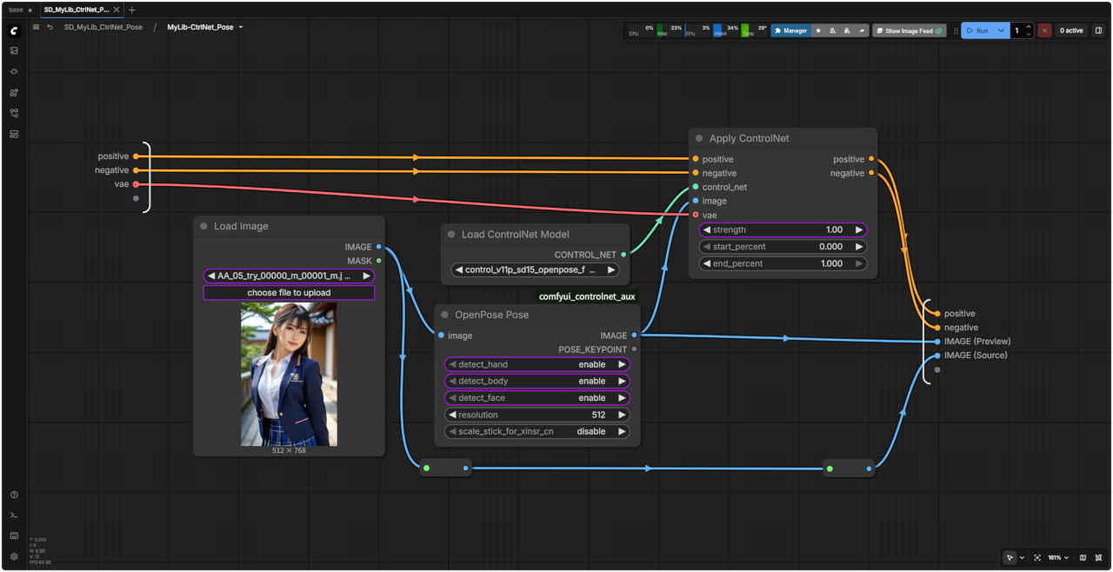The width and height of the screenshot is (1113, 572).
Task: Click choose file to upload button
Action: [x=289, y=293]
